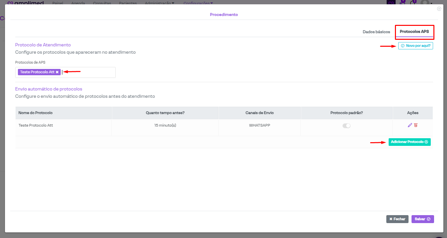The height and width of the screenshot is (238, 447).
Task: Click the Nome do Protocolo column header
Action: coord(35,113)
